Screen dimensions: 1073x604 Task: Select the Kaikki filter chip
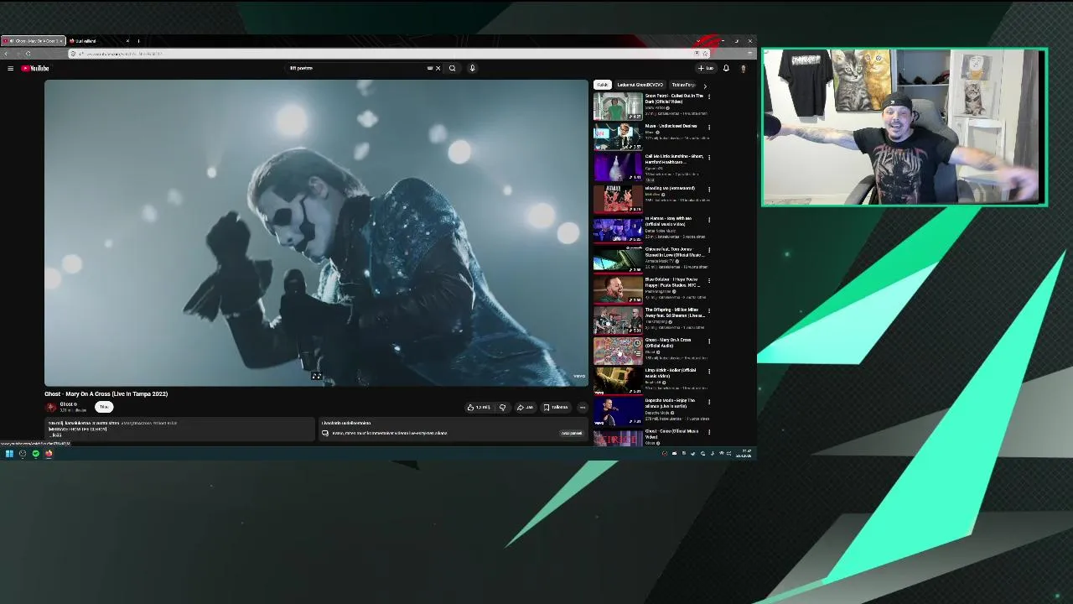pos(602,85)
